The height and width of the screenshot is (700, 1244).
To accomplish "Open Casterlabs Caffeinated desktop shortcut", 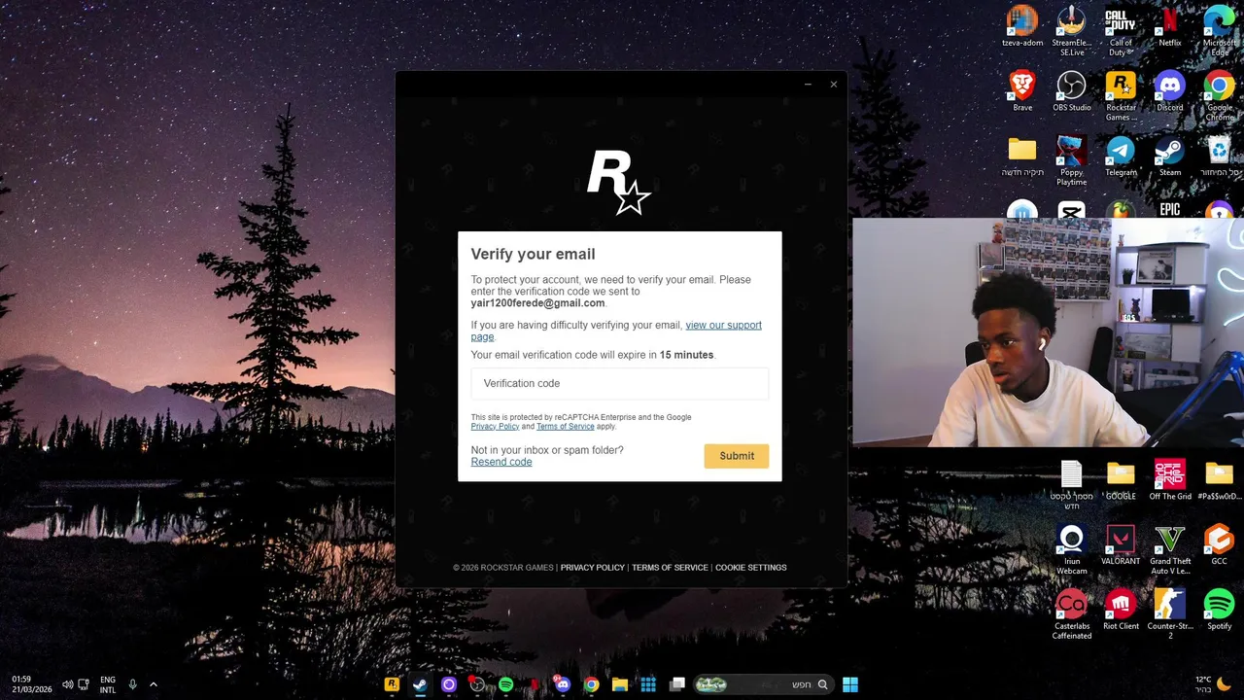I will [x=1072, y=614].
